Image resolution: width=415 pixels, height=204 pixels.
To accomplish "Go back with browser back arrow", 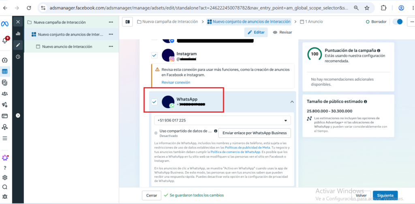I will pos(5,8).
